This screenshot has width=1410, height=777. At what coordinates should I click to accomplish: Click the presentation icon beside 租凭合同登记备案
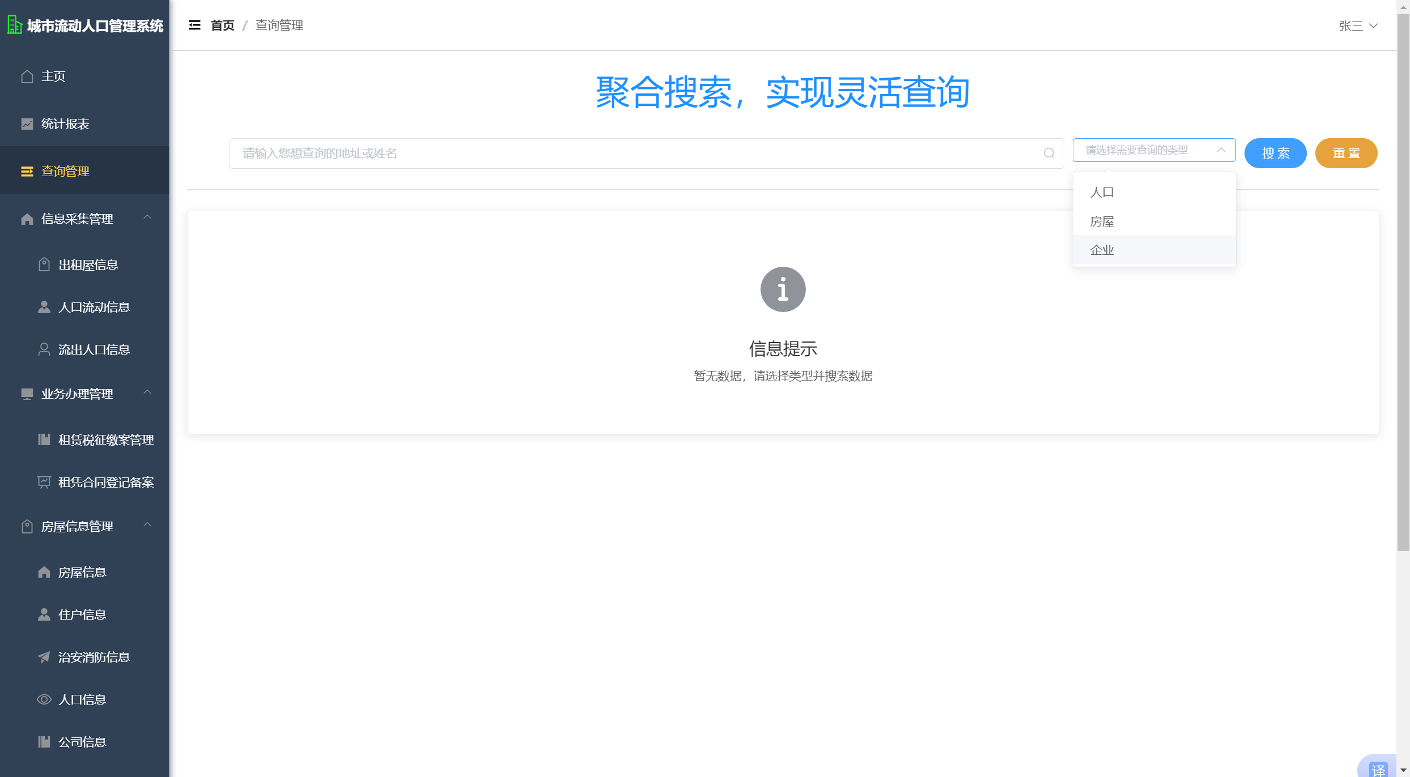coord(44,482)
